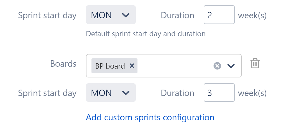Click the chevron in the BP board MON dropdown
Image resolution: width=283 pixels, height=130 pixels.
(126, 93)
